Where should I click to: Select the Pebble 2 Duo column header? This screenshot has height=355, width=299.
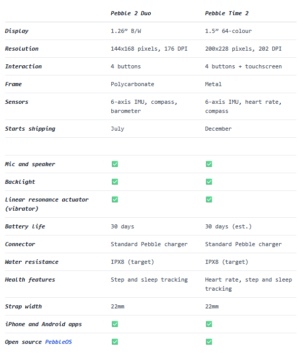pos(131,13)
